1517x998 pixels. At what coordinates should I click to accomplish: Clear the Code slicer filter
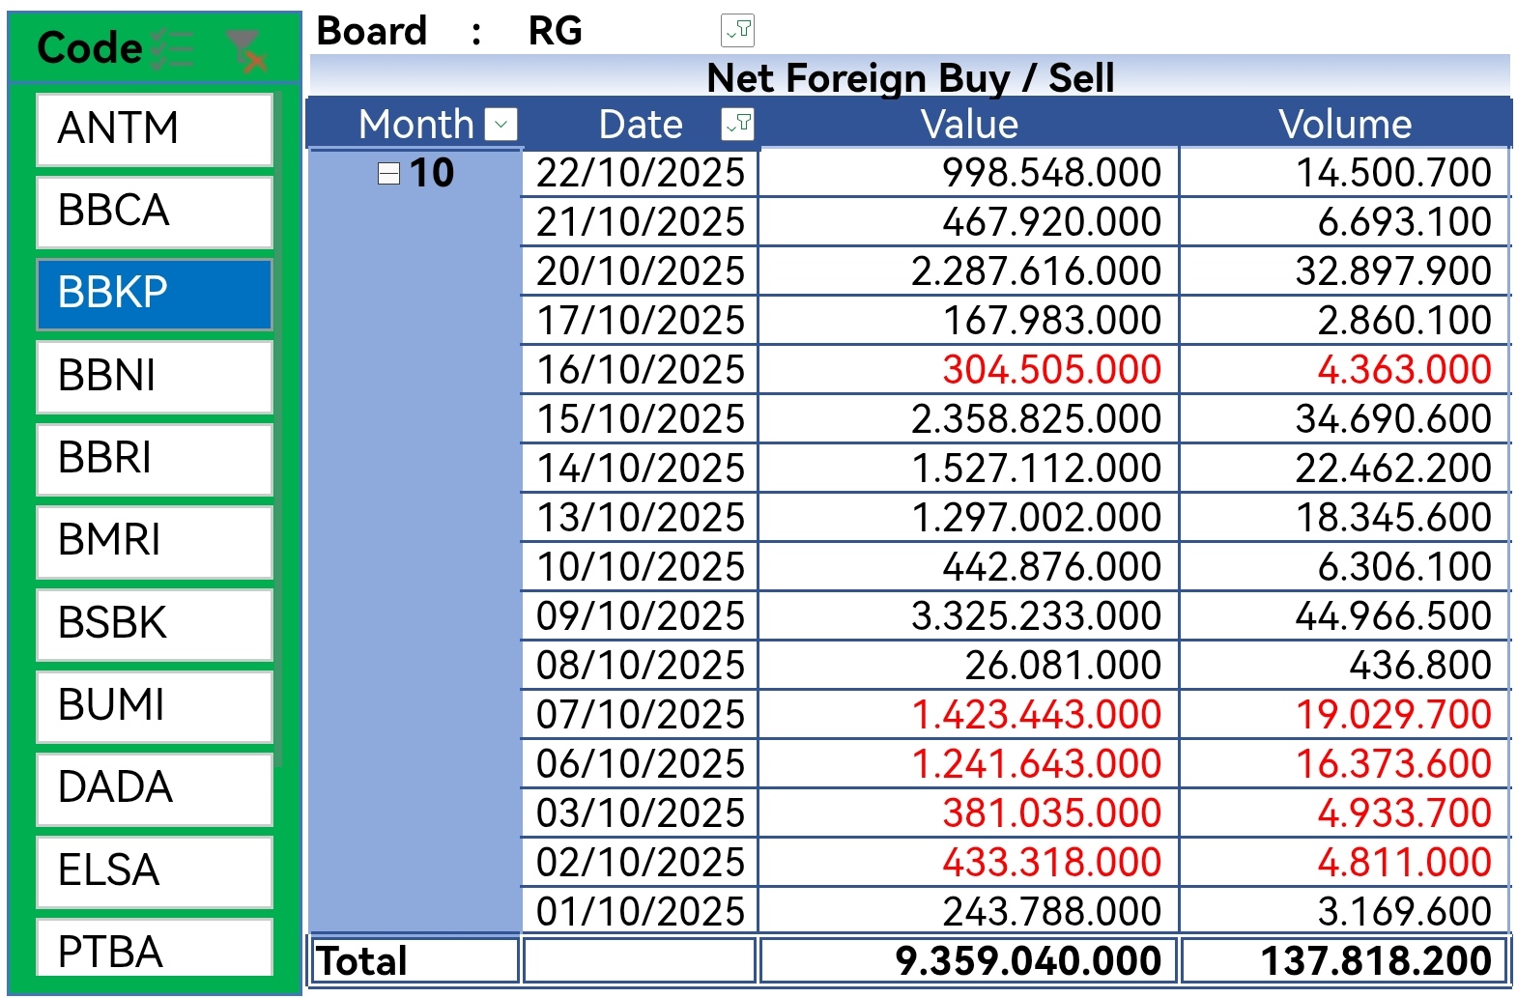(245, 50)
